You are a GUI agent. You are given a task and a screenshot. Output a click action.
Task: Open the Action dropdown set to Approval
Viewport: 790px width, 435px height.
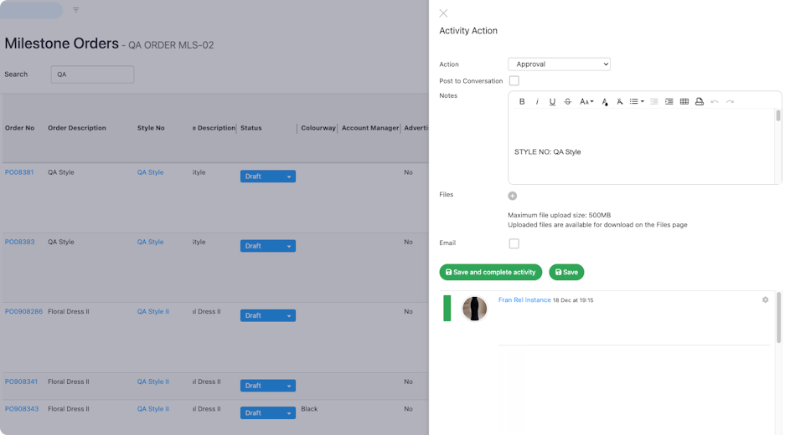[559, 64]
